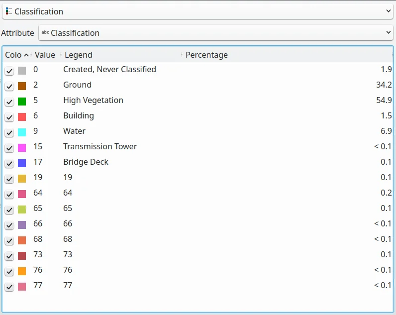396x315 pixels.
Task: Click the orange color swatch for class 76
Action: [22, 271]
